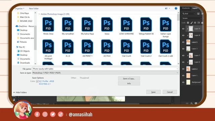This screenshot has width=215, height=121.
Task: Click the help question mark icon
Action: coord(176,8)
